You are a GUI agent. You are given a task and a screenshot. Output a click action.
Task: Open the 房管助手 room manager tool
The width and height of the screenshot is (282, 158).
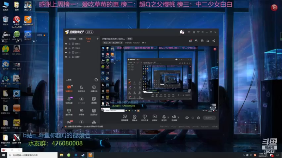(x=81, y=89)
